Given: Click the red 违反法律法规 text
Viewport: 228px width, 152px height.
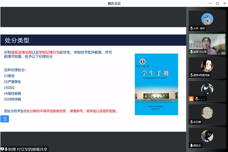Looking at the screenshot, I should click(22, 52).
